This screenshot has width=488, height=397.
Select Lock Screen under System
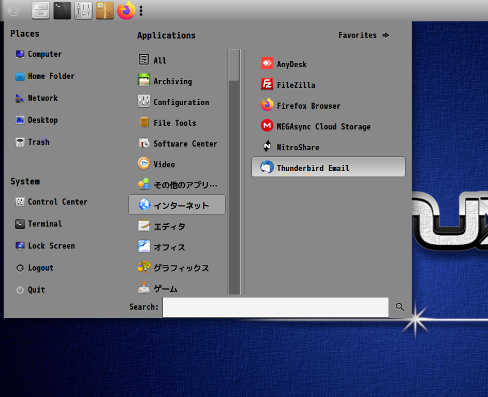[45, 246]
